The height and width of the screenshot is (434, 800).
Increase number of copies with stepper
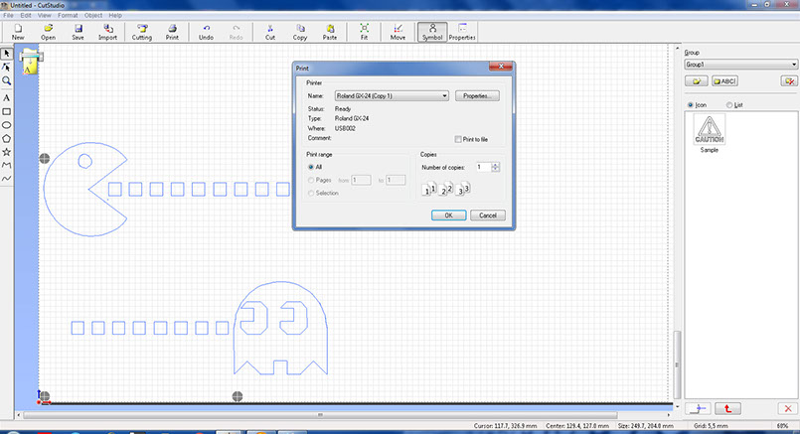[x=496, y=165]
